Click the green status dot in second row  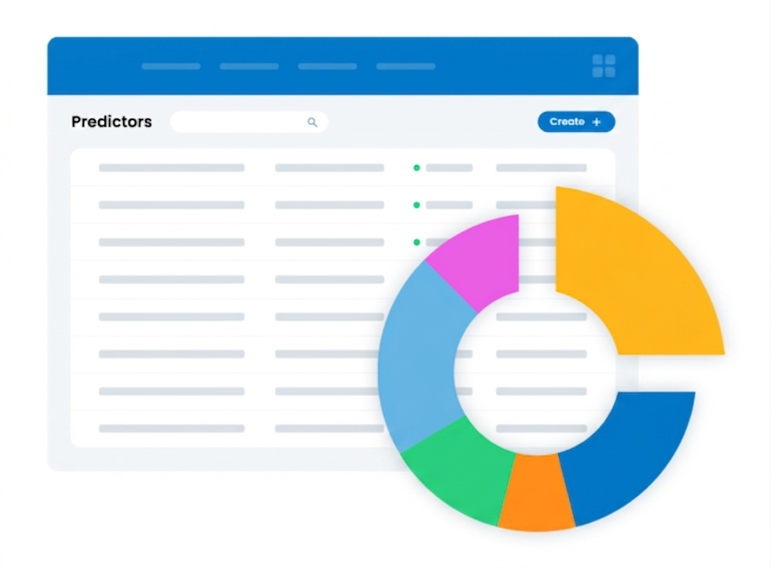(417, 205)
